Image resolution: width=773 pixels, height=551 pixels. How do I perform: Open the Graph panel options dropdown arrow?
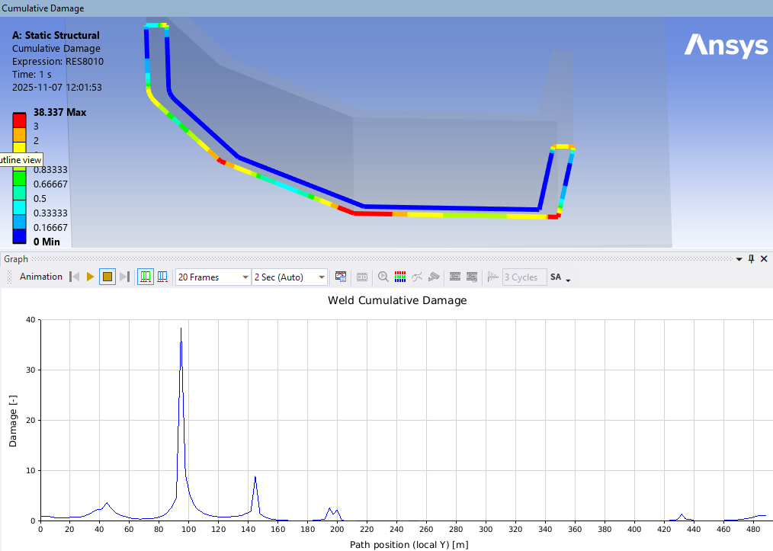pos(738,259)
